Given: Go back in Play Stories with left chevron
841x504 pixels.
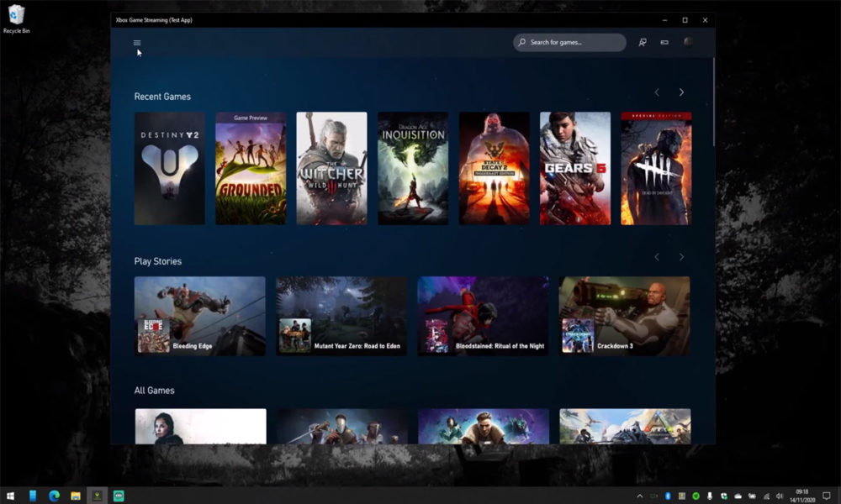Looking at the screenshot, I should click(x=657, y=257).
